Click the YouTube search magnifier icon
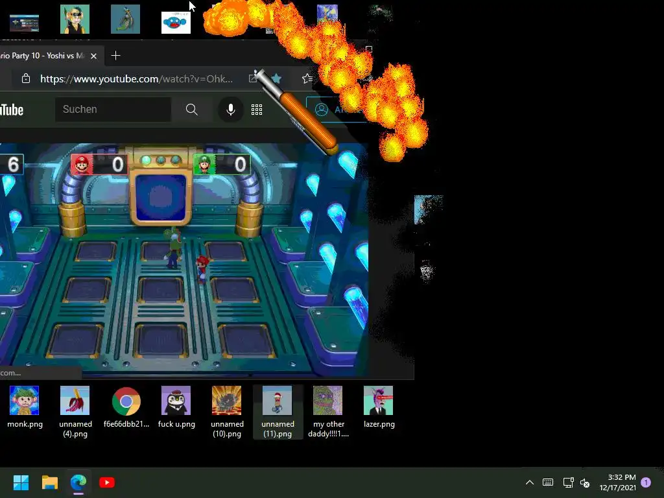 coord(191,110)
